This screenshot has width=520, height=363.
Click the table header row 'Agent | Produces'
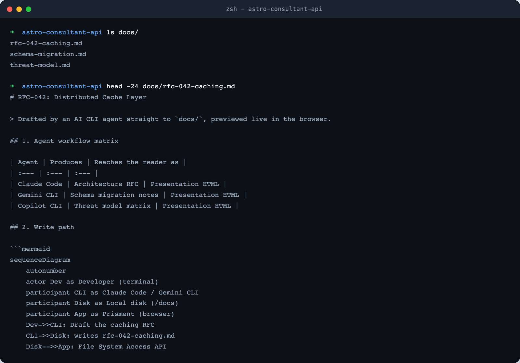click(98, 162)
